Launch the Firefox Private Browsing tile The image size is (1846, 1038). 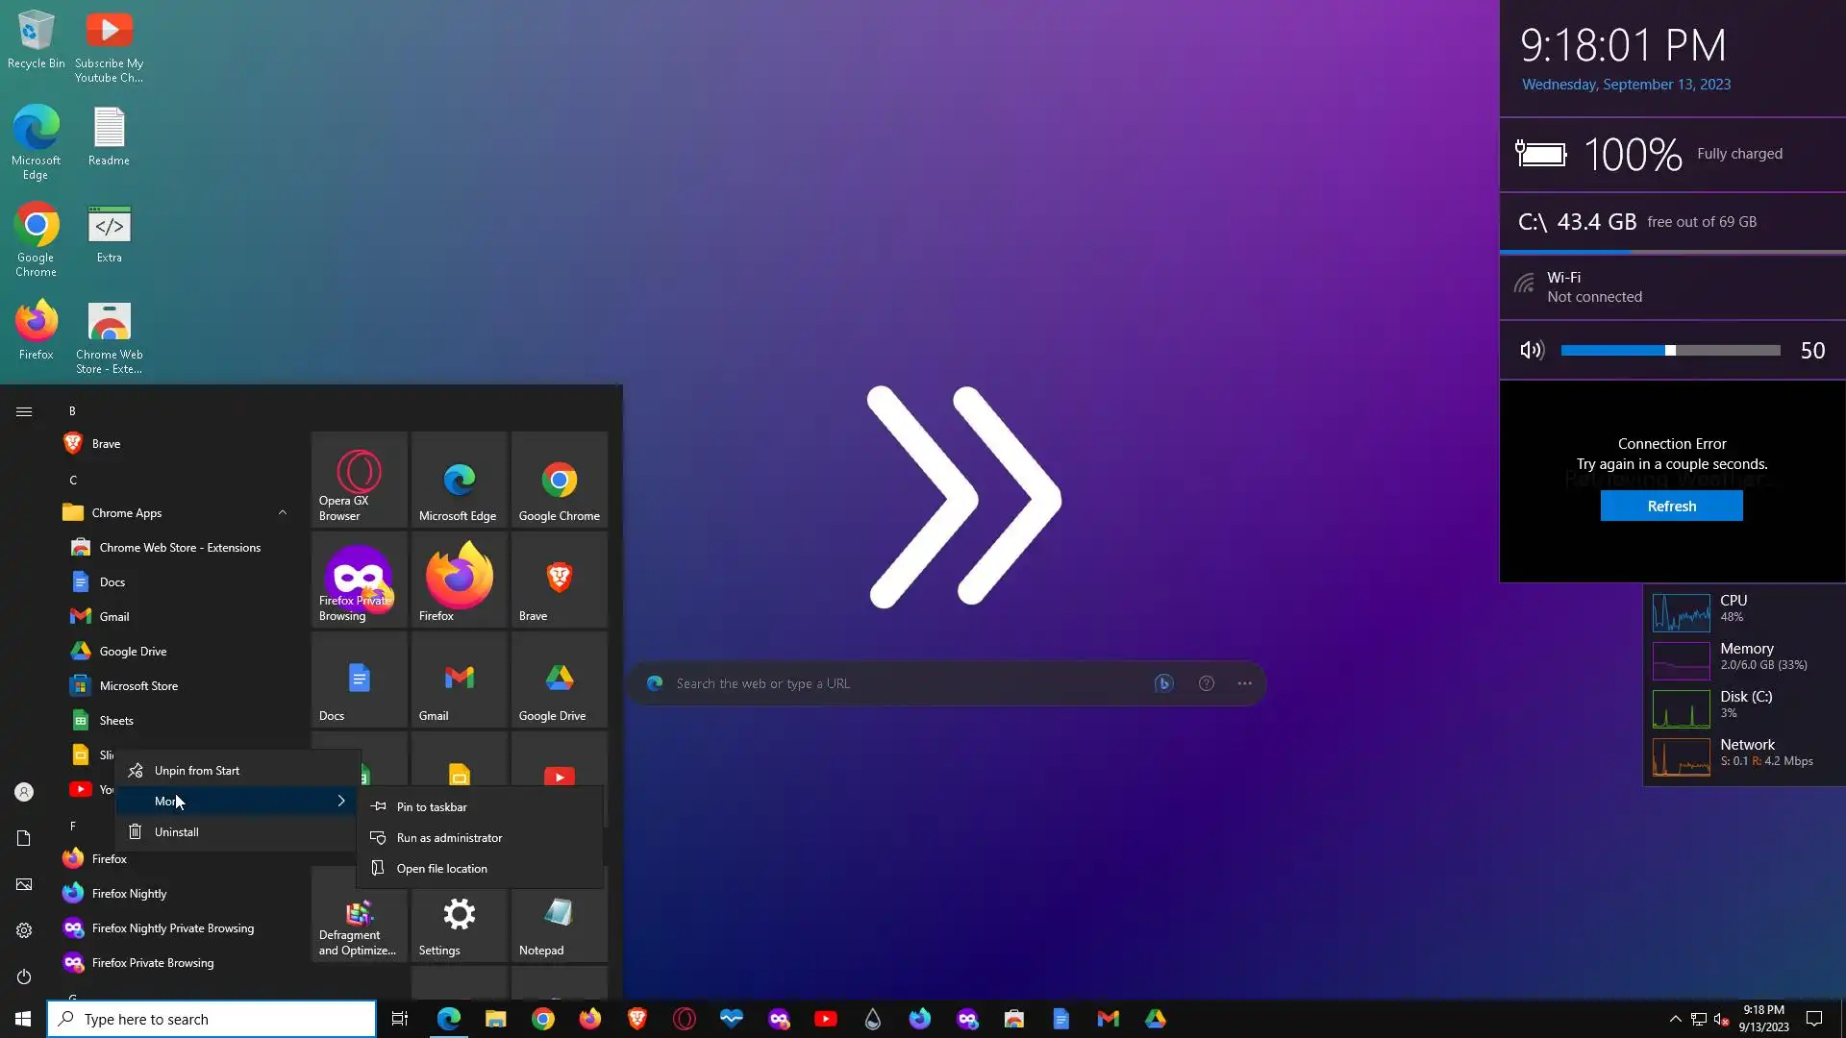359,580
